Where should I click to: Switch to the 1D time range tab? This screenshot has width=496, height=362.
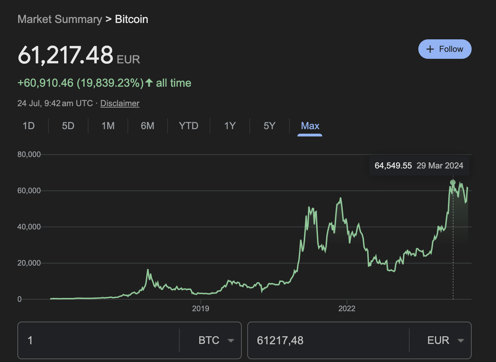29,126
